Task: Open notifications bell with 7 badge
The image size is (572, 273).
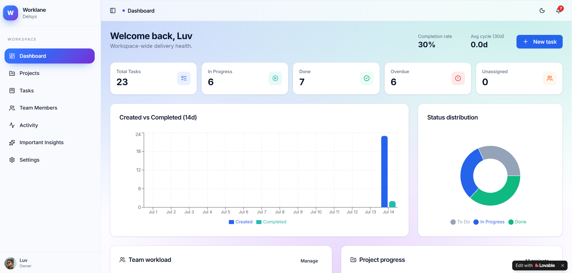Action: (x=559, y=11)
